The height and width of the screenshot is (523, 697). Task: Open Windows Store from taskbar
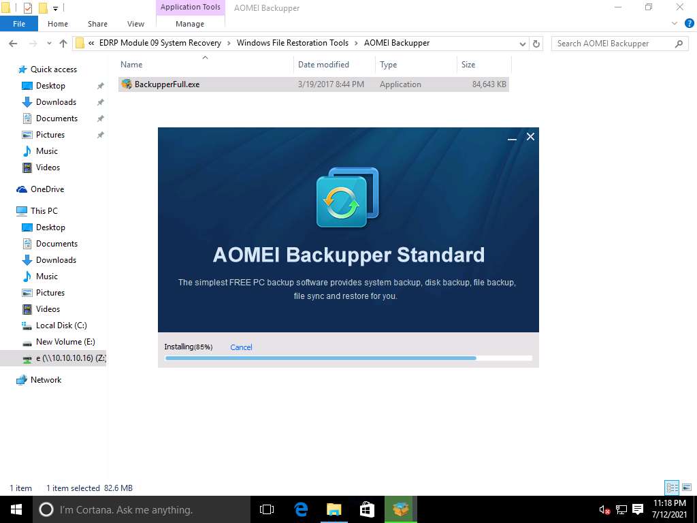point(367,509)
